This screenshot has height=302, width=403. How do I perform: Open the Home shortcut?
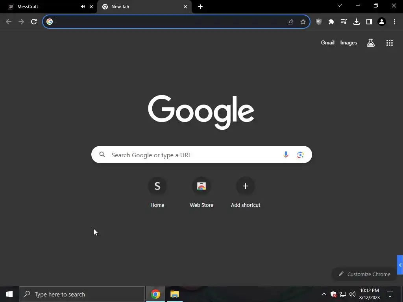[x=157, y=192]
